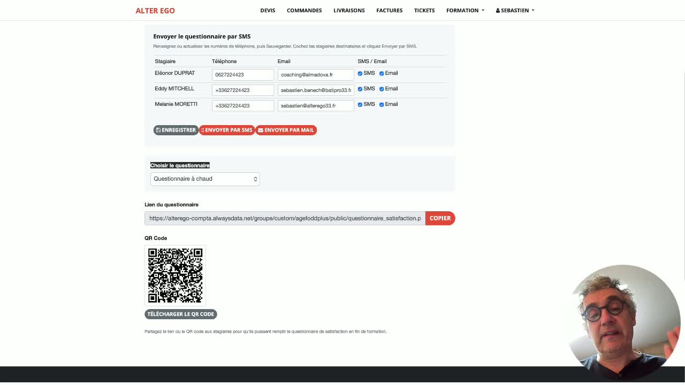Viewport: 685px width, 385px height.
Task: Click the Choisir le questionnaire label
Action: [180, 165]
